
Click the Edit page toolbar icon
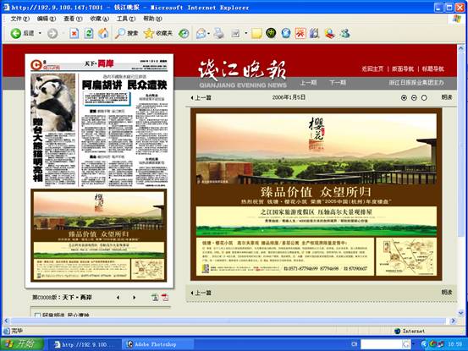click(235, 33)
